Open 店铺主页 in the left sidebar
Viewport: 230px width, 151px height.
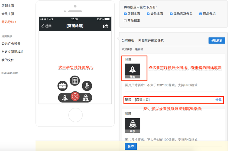tap(8, 6)
